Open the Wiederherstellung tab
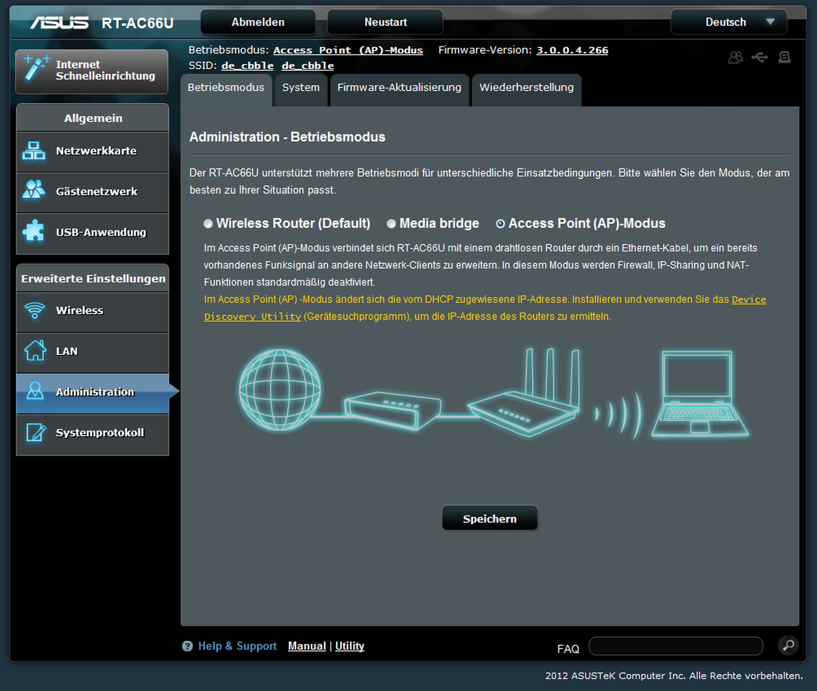This screenshot has width=817, height=691. tap(526, 87)
